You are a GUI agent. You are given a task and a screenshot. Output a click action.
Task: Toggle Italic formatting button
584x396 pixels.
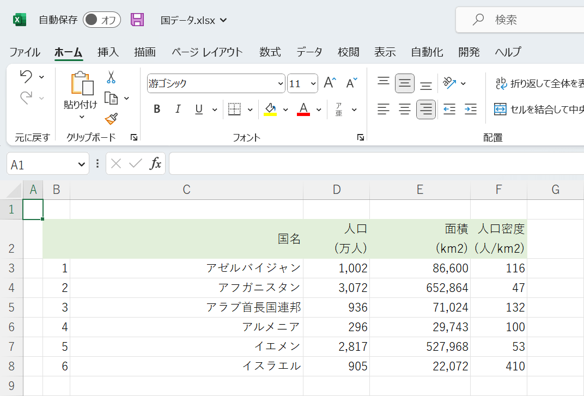178,109
